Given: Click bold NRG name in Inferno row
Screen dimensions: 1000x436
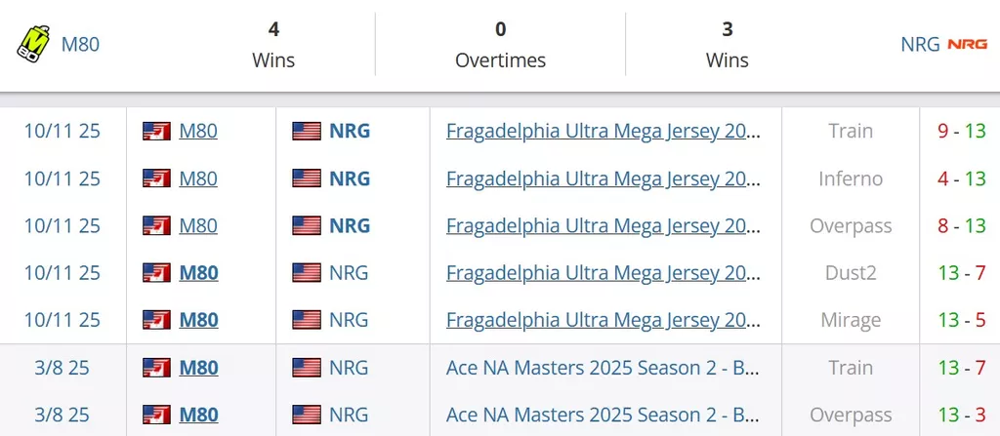Looking at the screenshot, I should pyautogui.click(x=350, y=178).
